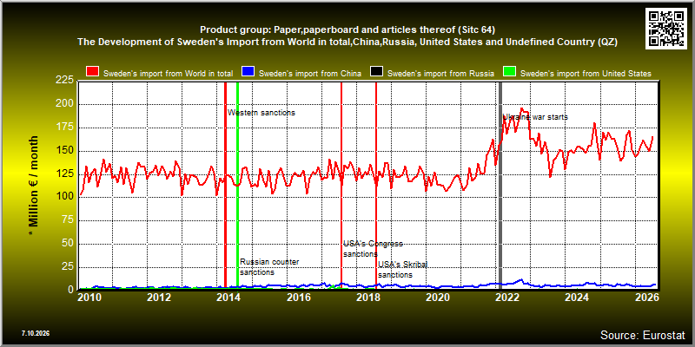The width and height of the screenshot is (695, 347).
Task: Click the x-axis label 2020
Action: pos(438,297)
